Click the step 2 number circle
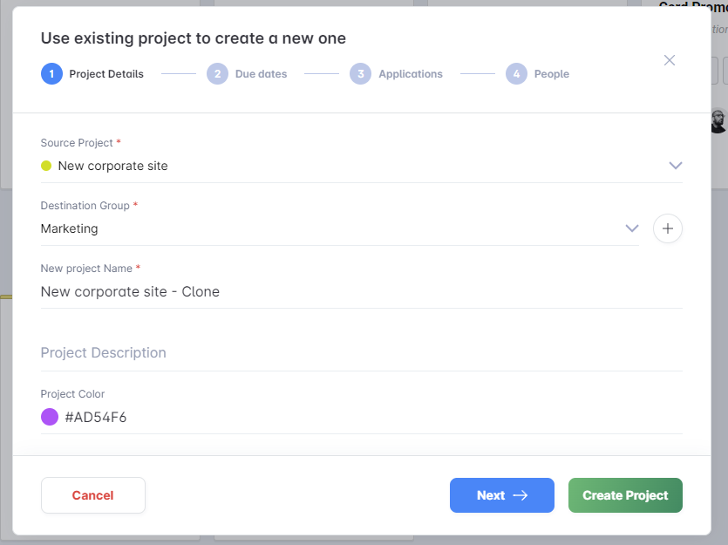This screenshot has width=728, height=545. tap(217, 74)
